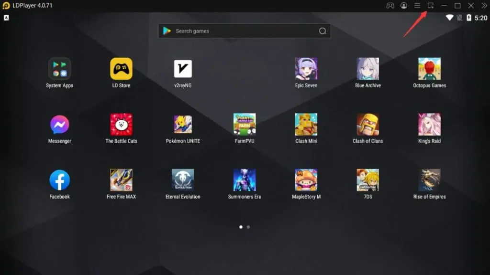
Task: Click the LDPlayer logo in title bar
Action: tap(6, 5)
